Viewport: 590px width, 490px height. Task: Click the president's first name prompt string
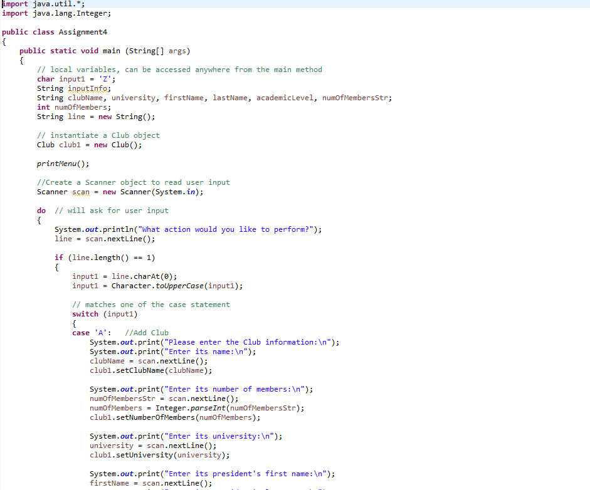pos(201,473)
